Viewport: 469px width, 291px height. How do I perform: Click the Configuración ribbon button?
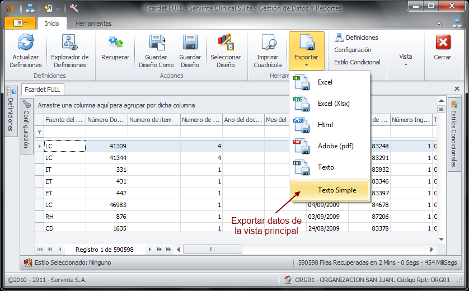click(353, 50)
